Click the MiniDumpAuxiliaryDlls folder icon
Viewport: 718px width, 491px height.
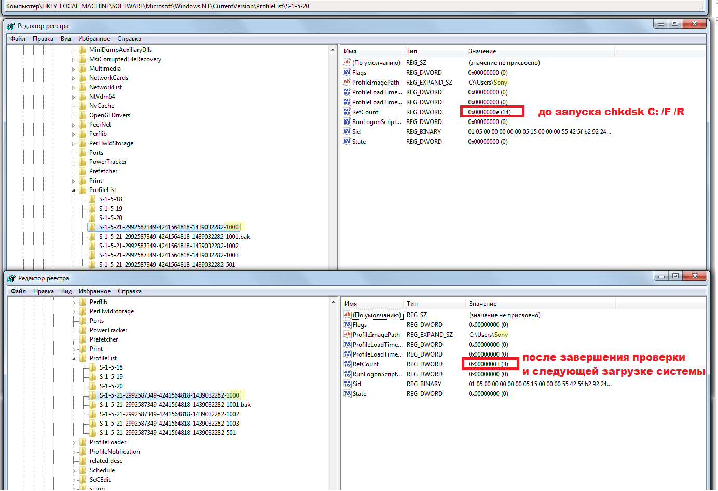click(82, 50)
